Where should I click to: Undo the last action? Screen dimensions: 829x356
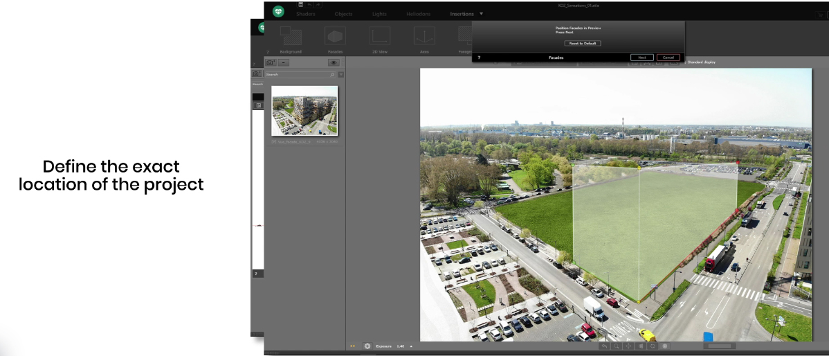[309, 5]
